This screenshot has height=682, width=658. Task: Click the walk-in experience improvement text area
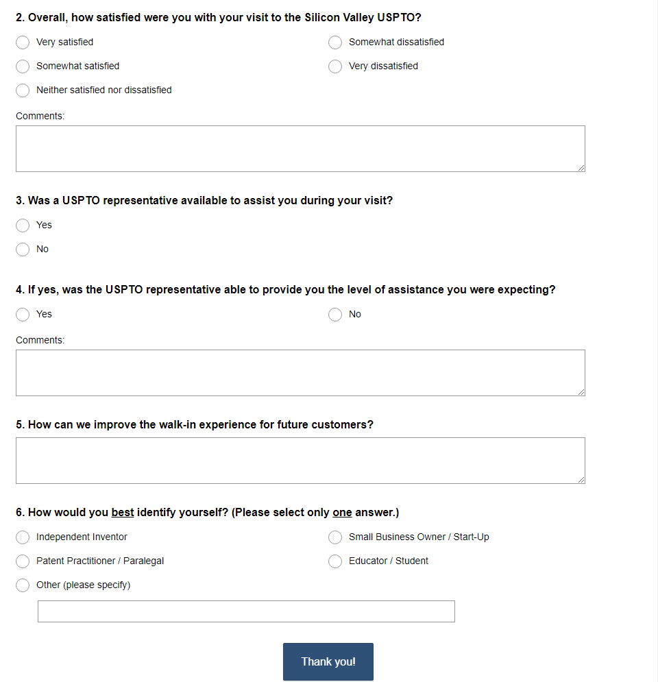[x=300, y=460]
